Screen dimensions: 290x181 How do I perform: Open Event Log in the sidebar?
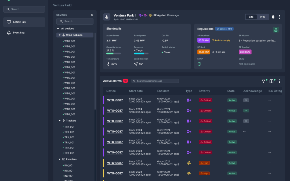pos(19,32)
